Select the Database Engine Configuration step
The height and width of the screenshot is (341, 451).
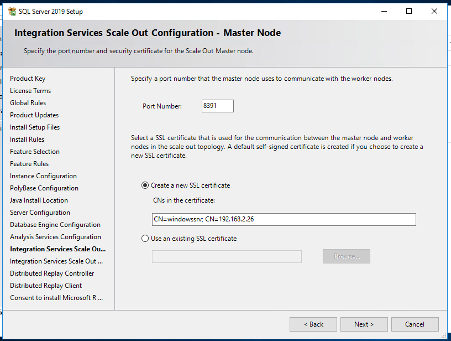pos(55,225)
